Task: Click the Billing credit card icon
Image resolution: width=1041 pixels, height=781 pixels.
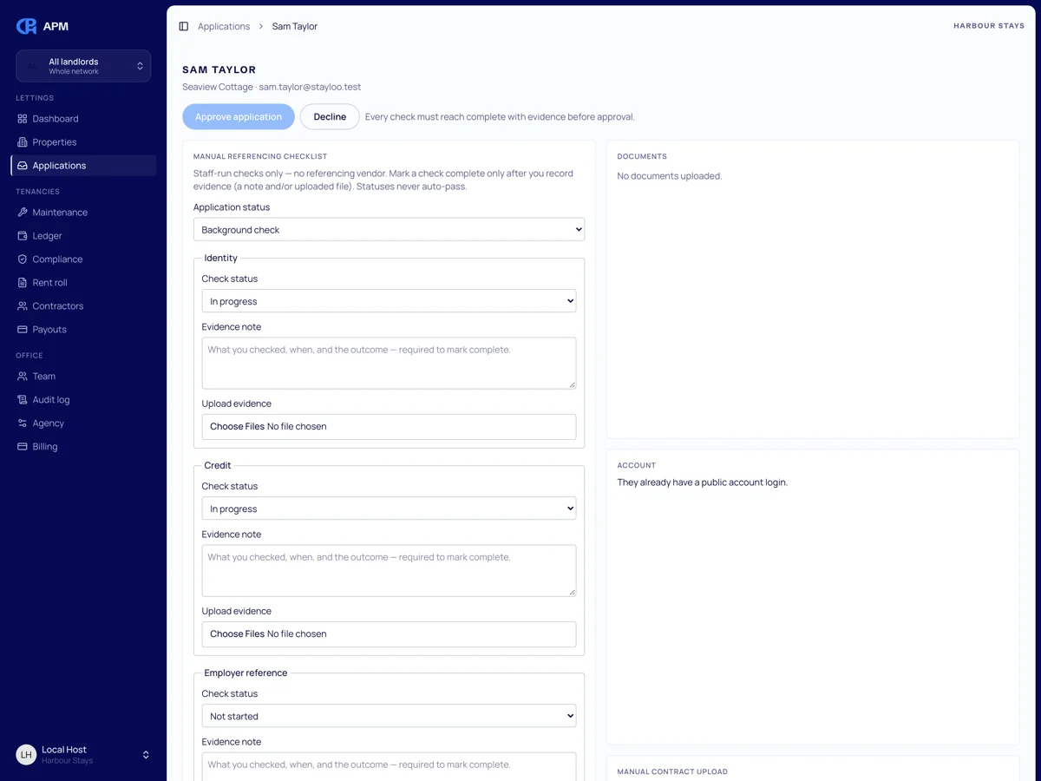Action: coord(23,447)
